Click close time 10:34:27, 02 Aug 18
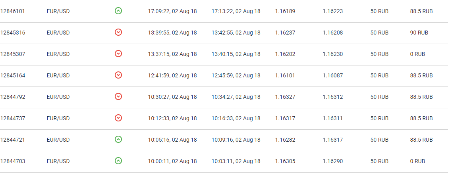 click(x=236, y=97)
